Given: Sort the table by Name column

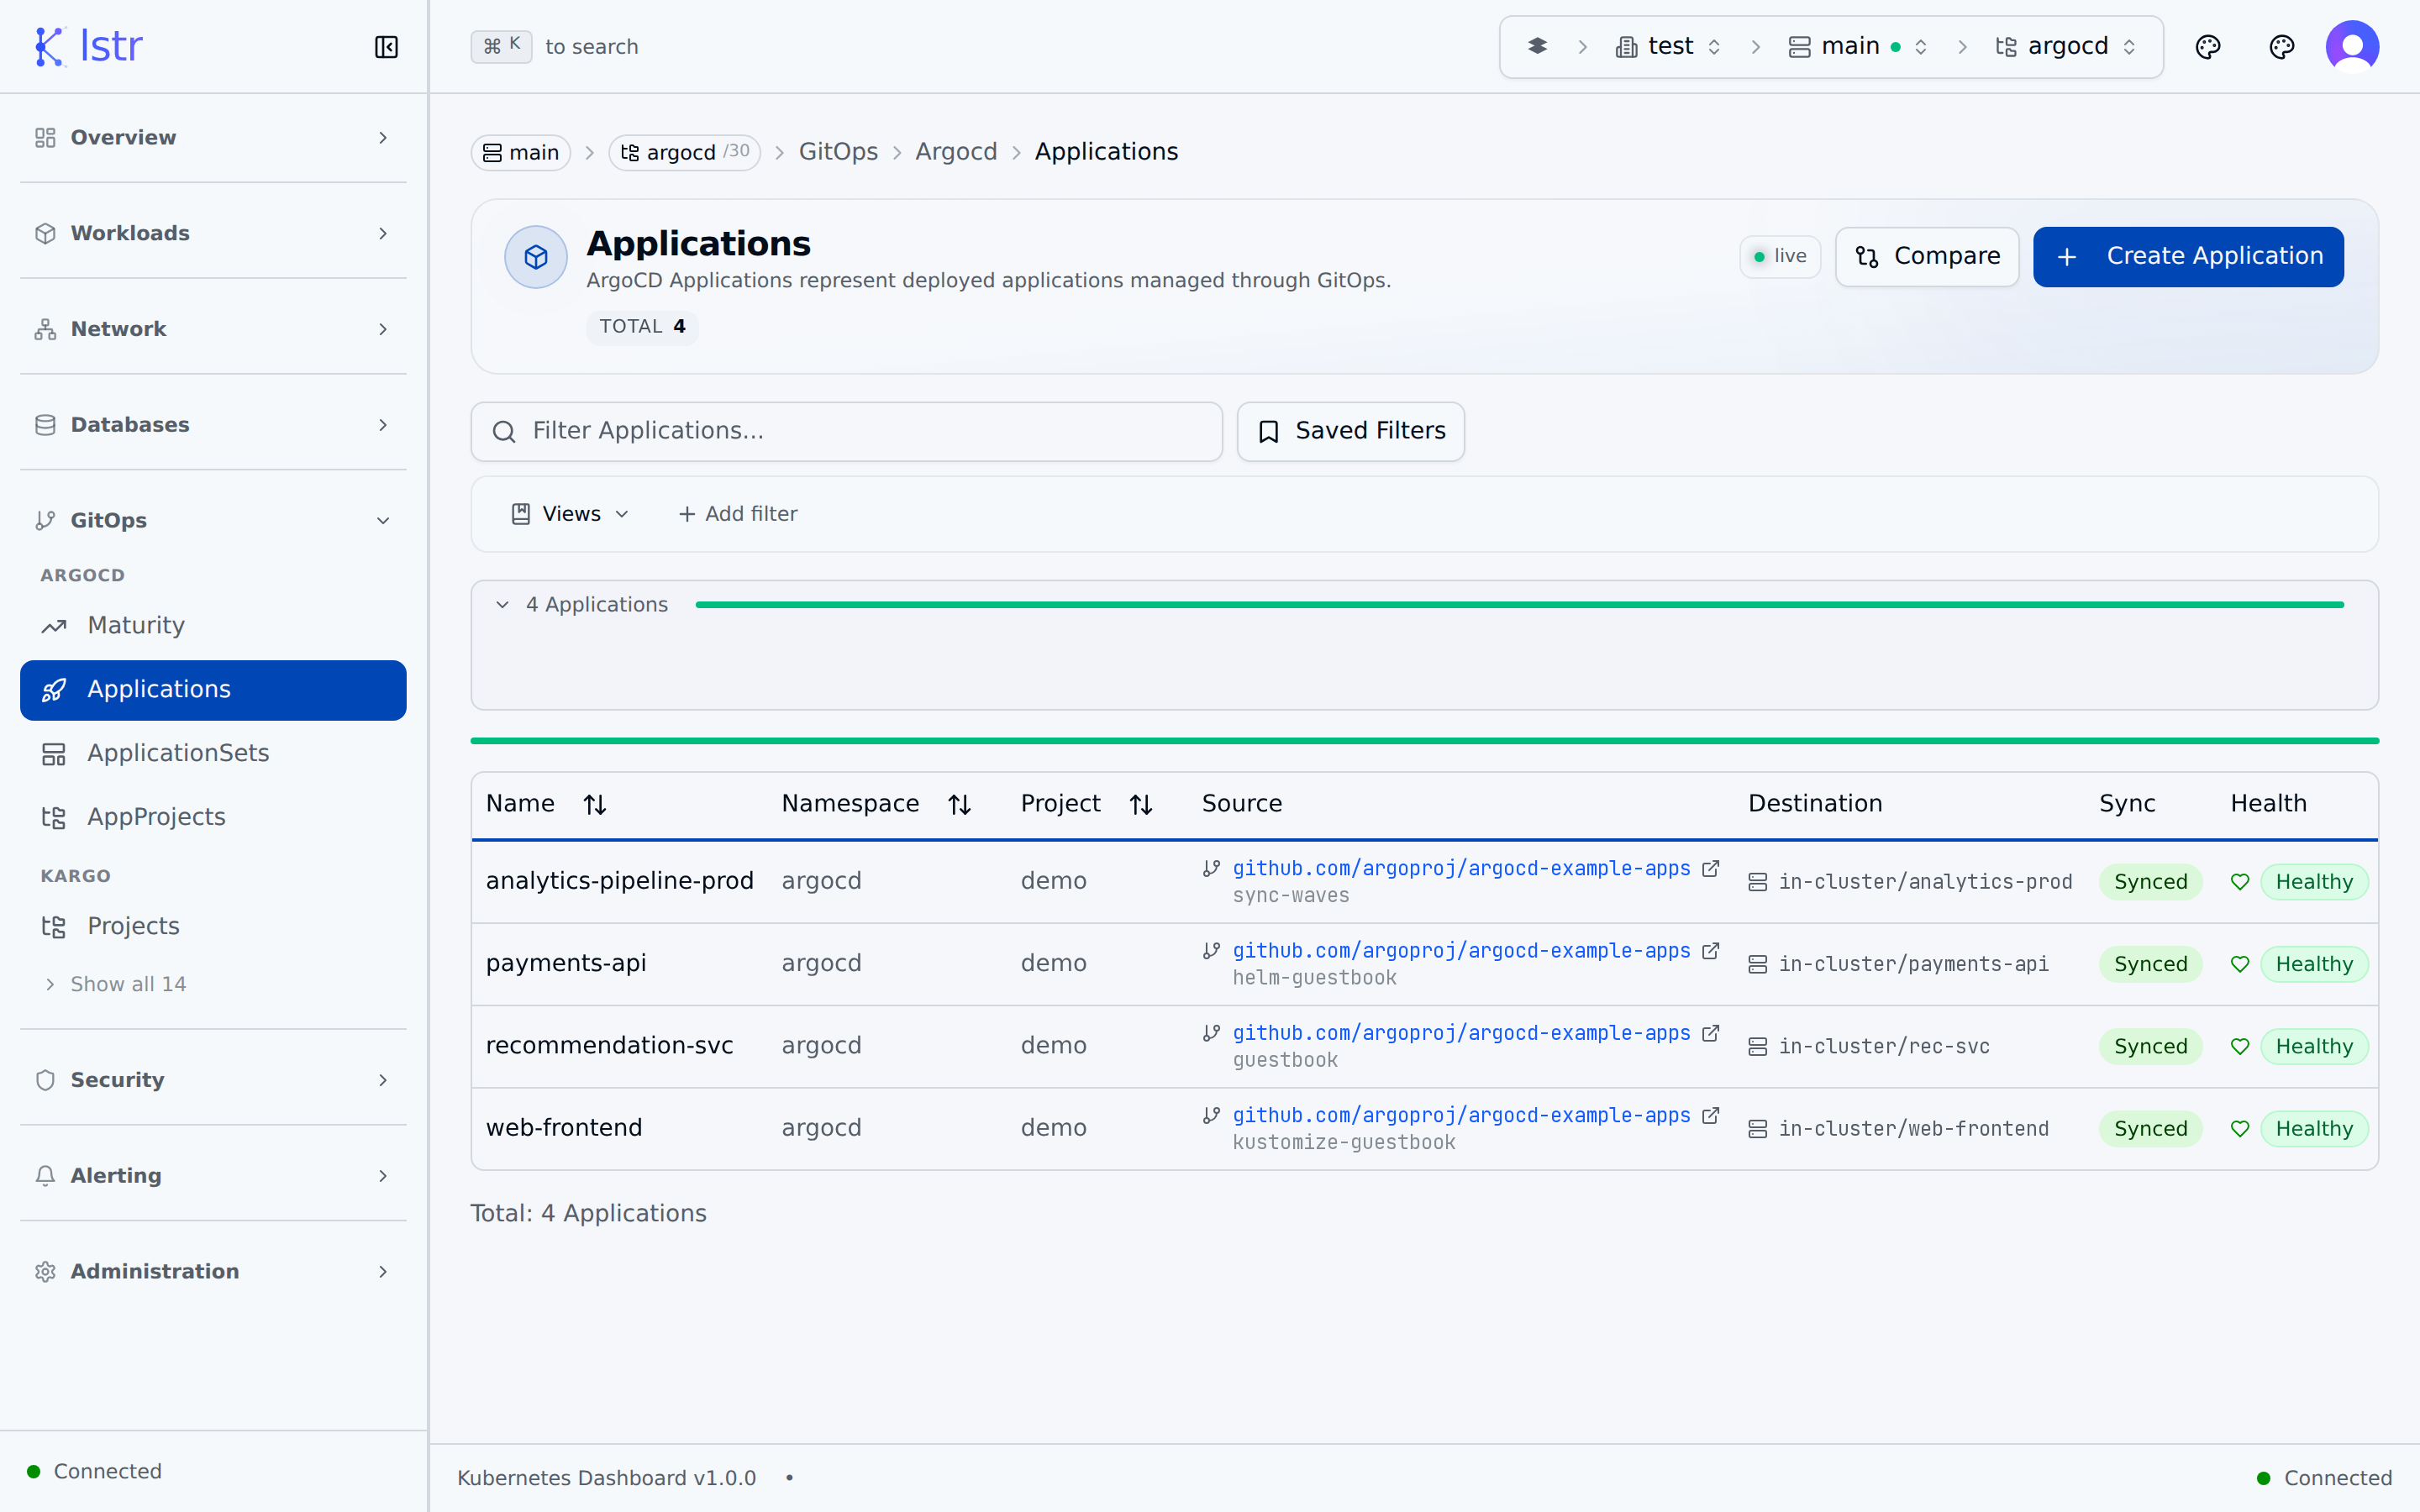Looking at the screenshot, I should [x=595, y=803].
